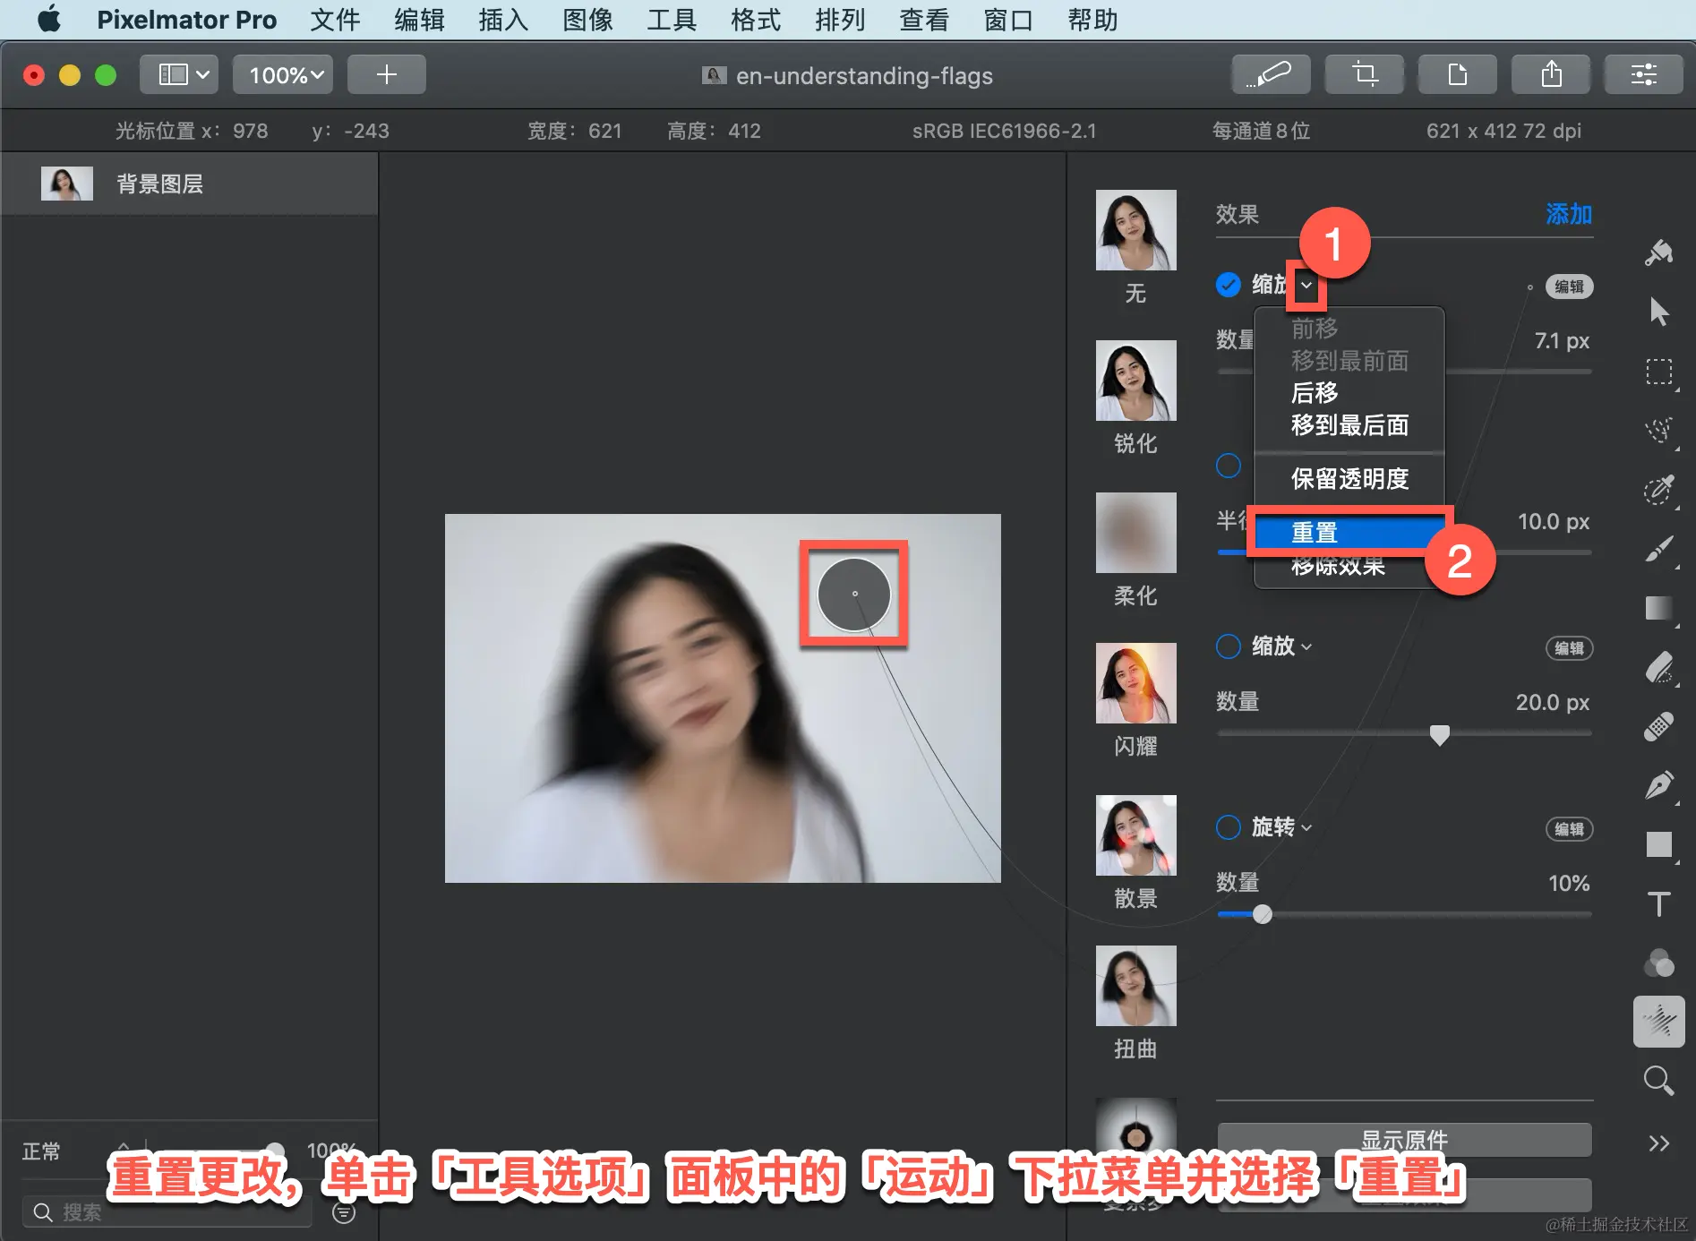Open the Share toolbar button
The height and width of the screenshot is (1241, 1696).
(x=1551, y=74)
